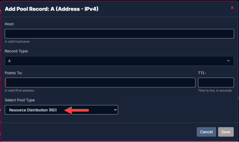
Task: Click the Select Pool Type label
Action: click(x=20, y=100)
